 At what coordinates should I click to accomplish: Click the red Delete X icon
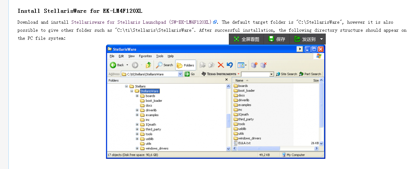coord(221,65)
